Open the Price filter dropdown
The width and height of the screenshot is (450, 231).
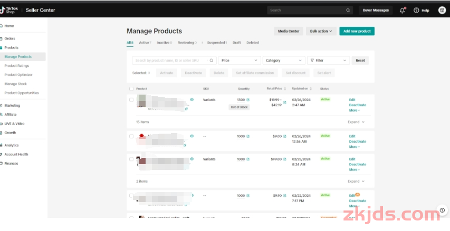click(x=240, y=61)
